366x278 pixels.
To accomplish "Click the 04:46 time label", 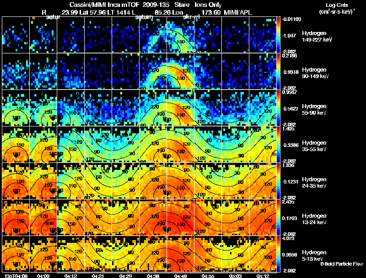I will 180,276.
